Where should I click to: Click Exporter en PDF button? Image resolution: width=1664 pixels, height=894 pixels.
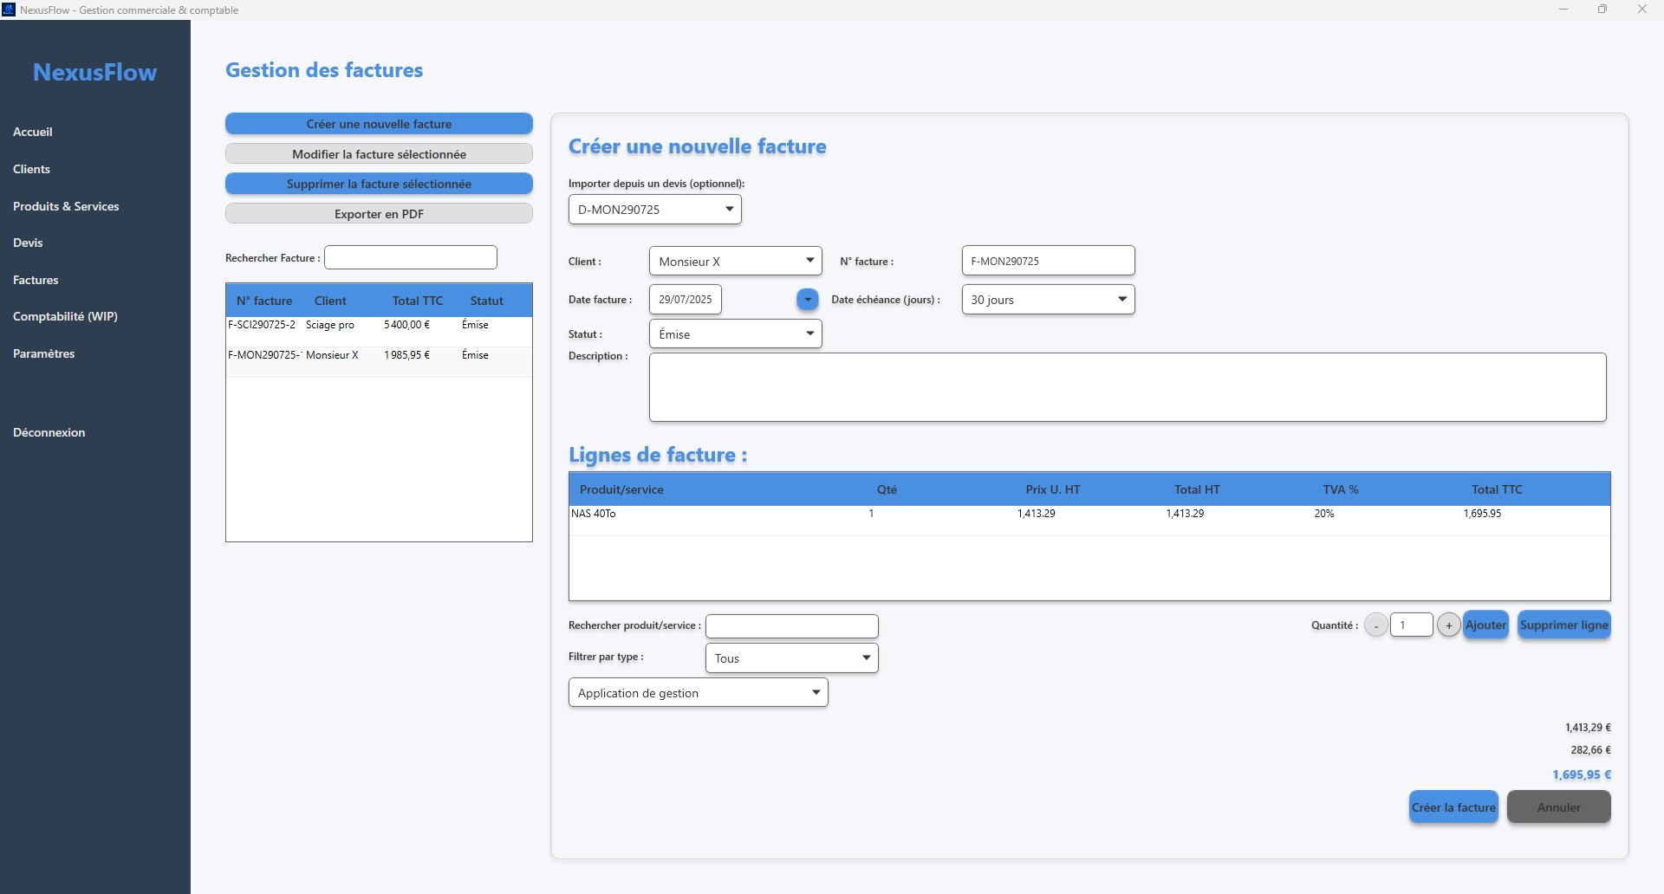pyautogui.click(x=379, y=214)
